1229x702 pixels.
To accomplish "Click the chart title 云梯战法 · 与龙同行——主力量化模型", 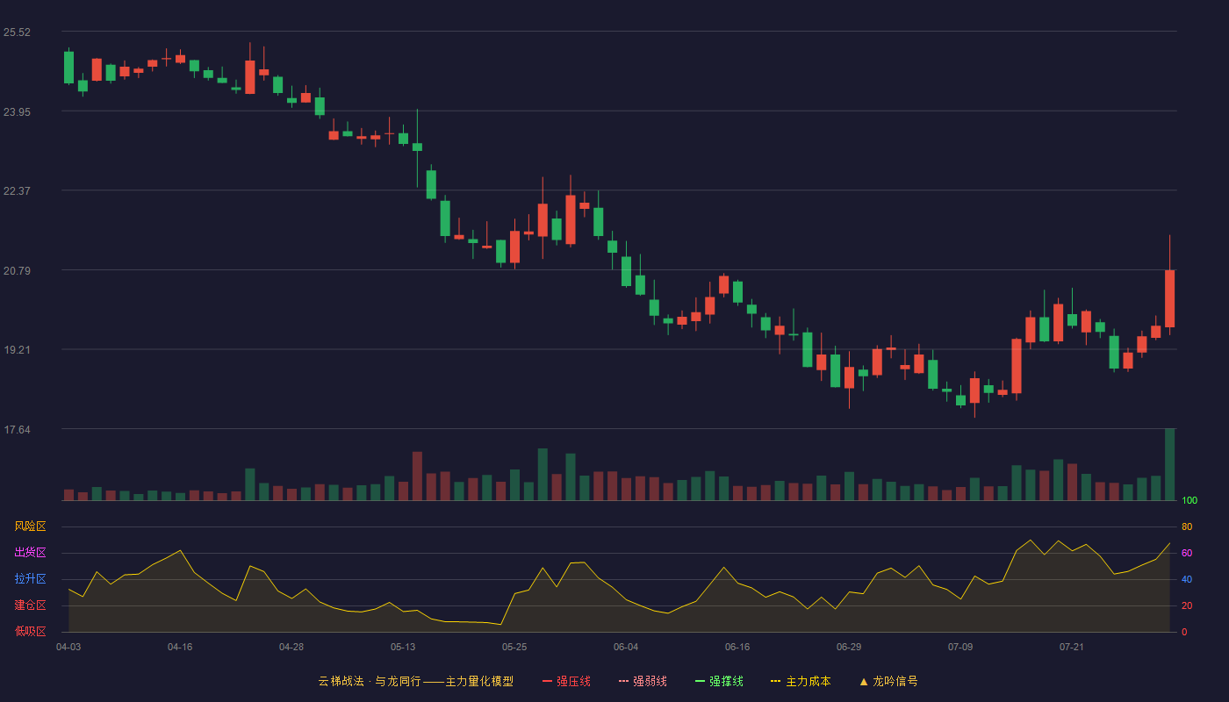I will tap(416, 681).
